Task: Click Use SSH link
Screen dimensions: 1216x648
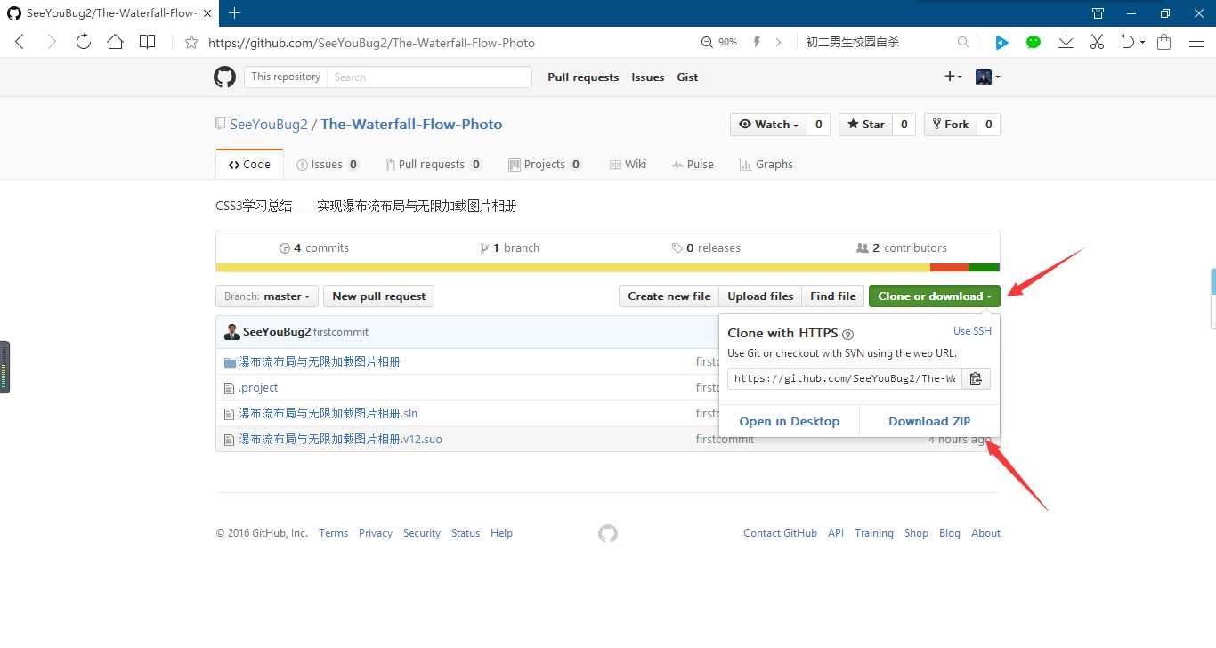Action: tap(972, 331)
